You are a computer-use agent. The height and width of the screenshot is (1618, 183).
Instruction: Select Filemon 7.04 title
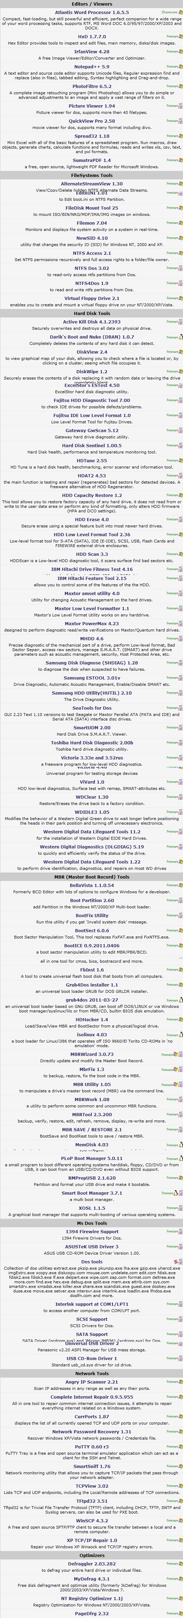pyautogui.click(x=91, y=223)
